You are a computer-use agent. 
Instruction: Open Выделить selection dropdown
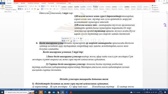(155, 10)
